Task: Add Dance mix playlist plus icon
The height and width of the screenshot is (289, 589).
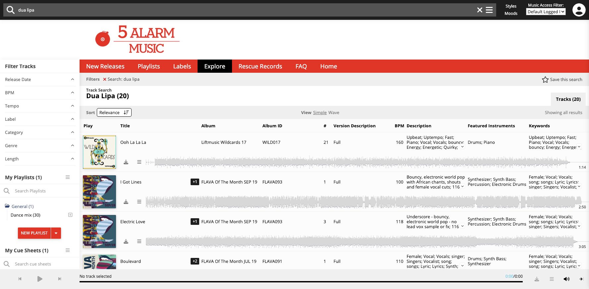Action: 70,215
